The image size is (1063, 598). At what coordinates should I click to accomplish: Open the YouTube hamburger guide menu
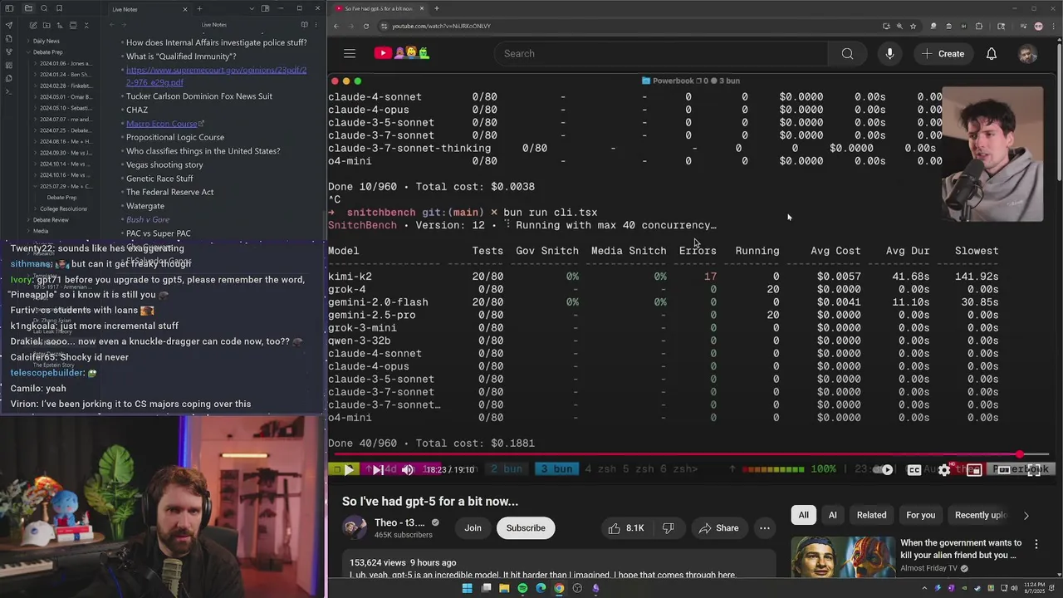click(350, 53)
